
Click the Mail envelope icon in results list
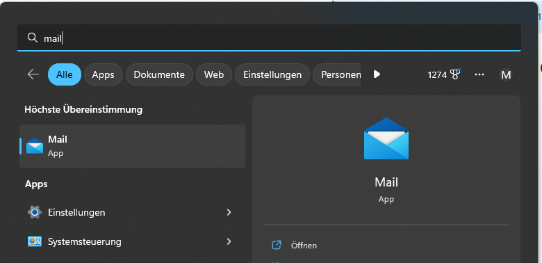(35, 146)
